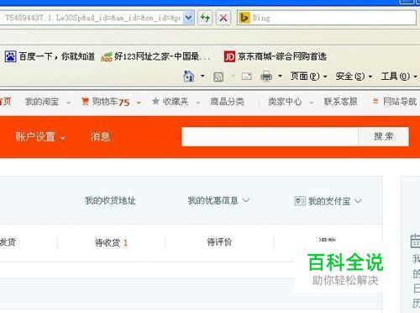Open the 页面(P) menu
Viewport: 420px width, 313px height.
[x=308, y=76]
